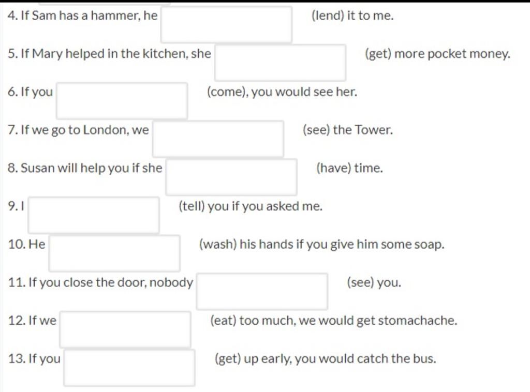
Task: Click the text '(get) up early, you would catch the bus.'
Action: click(x=326, y=359)
